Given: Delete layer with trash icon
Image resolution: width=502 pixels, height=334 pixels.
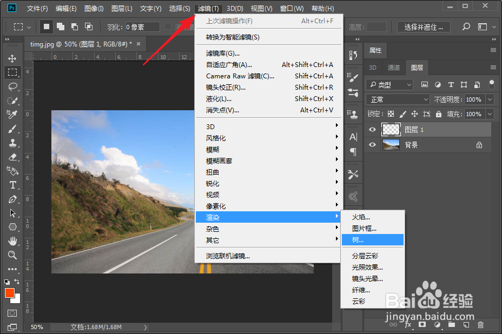Looking at the screenshot, I should click(480, 325).
